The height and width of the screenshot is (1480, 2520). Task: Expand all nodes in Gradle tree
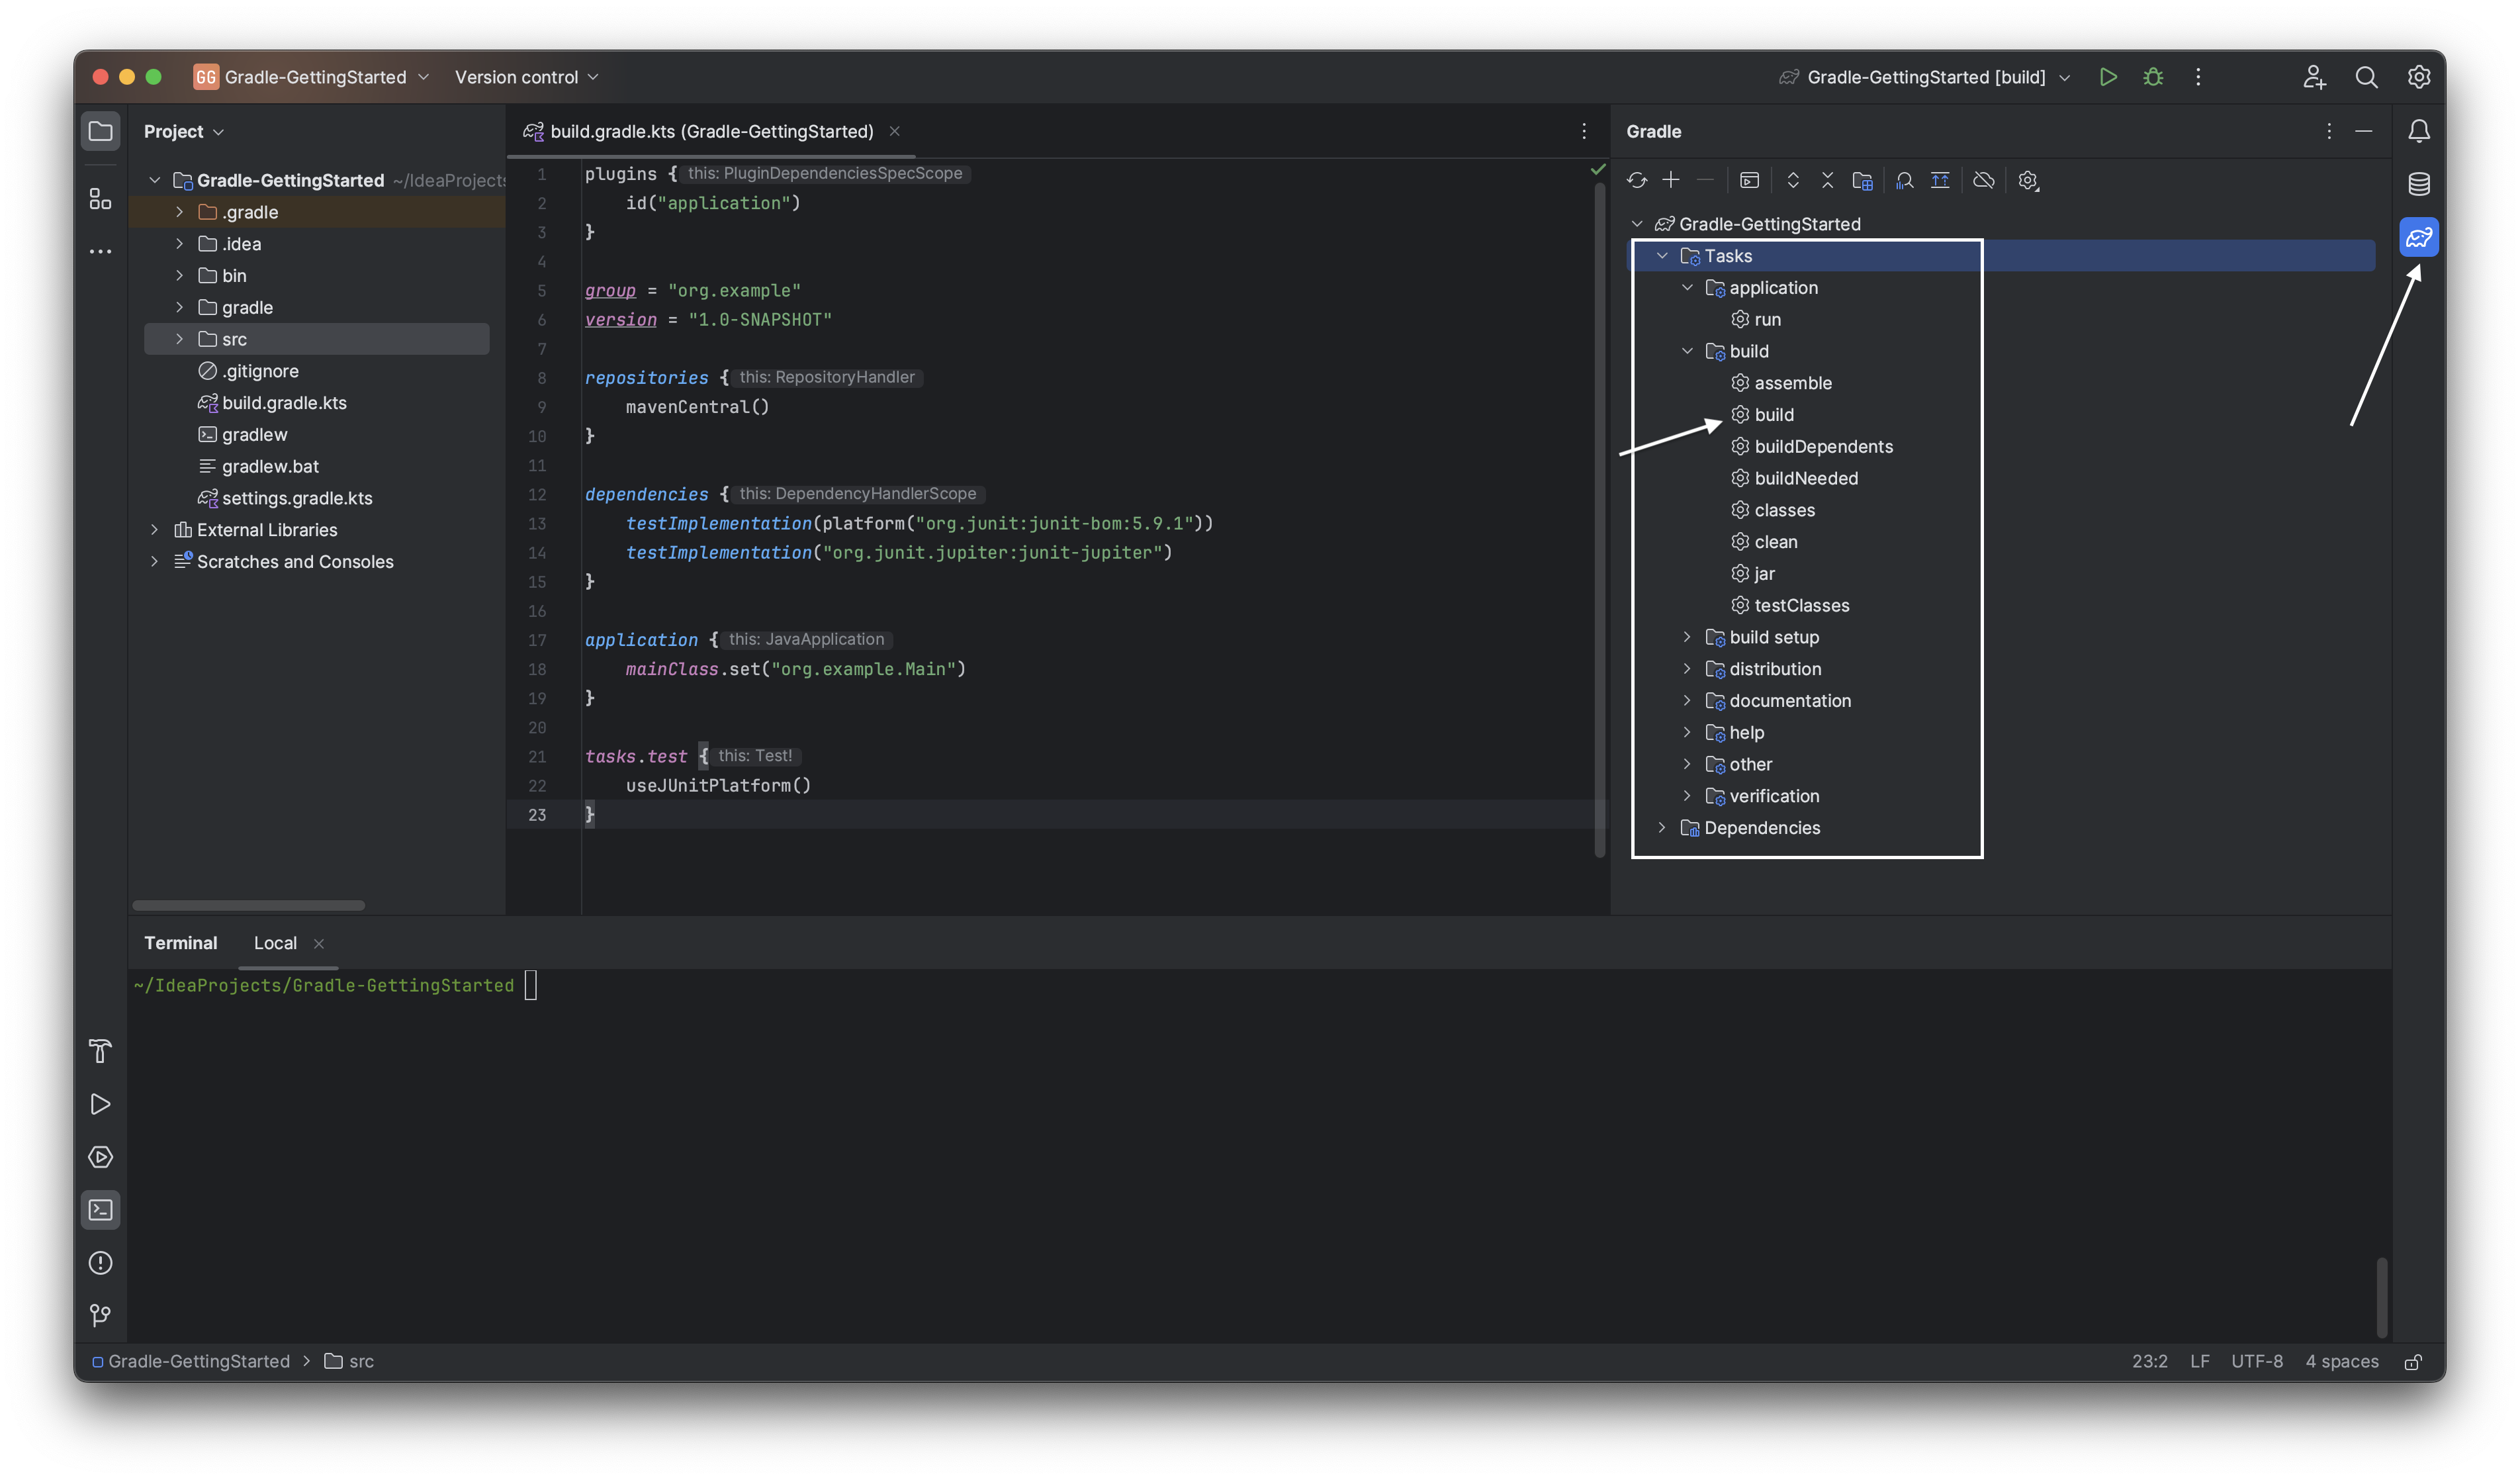(x=1793, y=180)
